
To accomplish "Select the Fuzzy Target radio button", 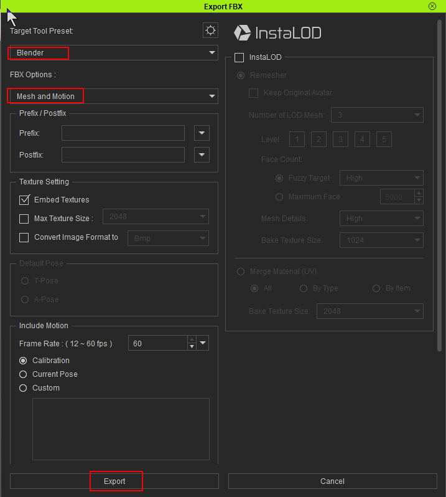I will [279, 178].
